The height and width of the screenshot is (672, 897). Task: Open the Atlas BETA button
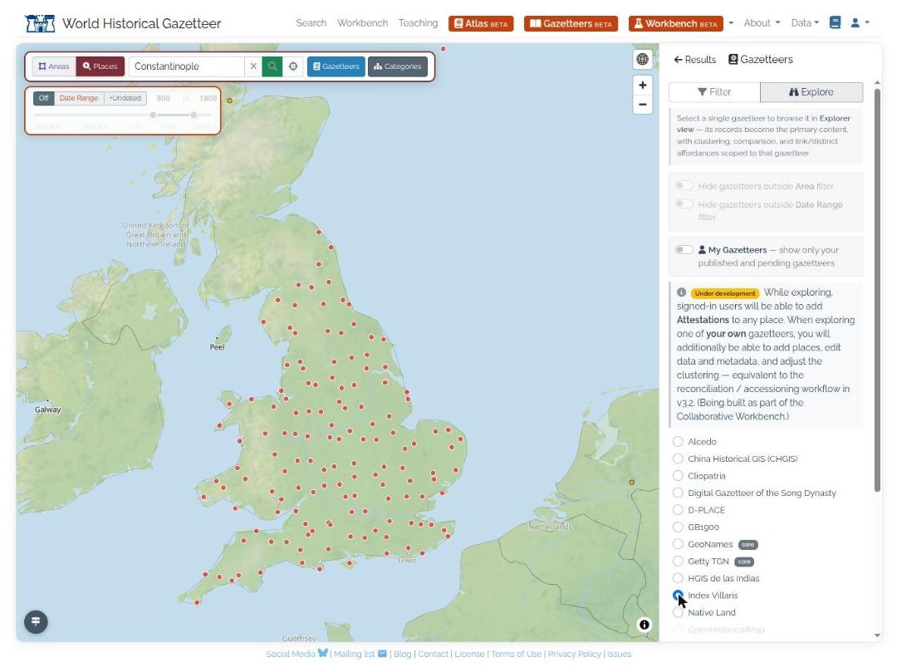pyautogui.click(x=481, y=23)
